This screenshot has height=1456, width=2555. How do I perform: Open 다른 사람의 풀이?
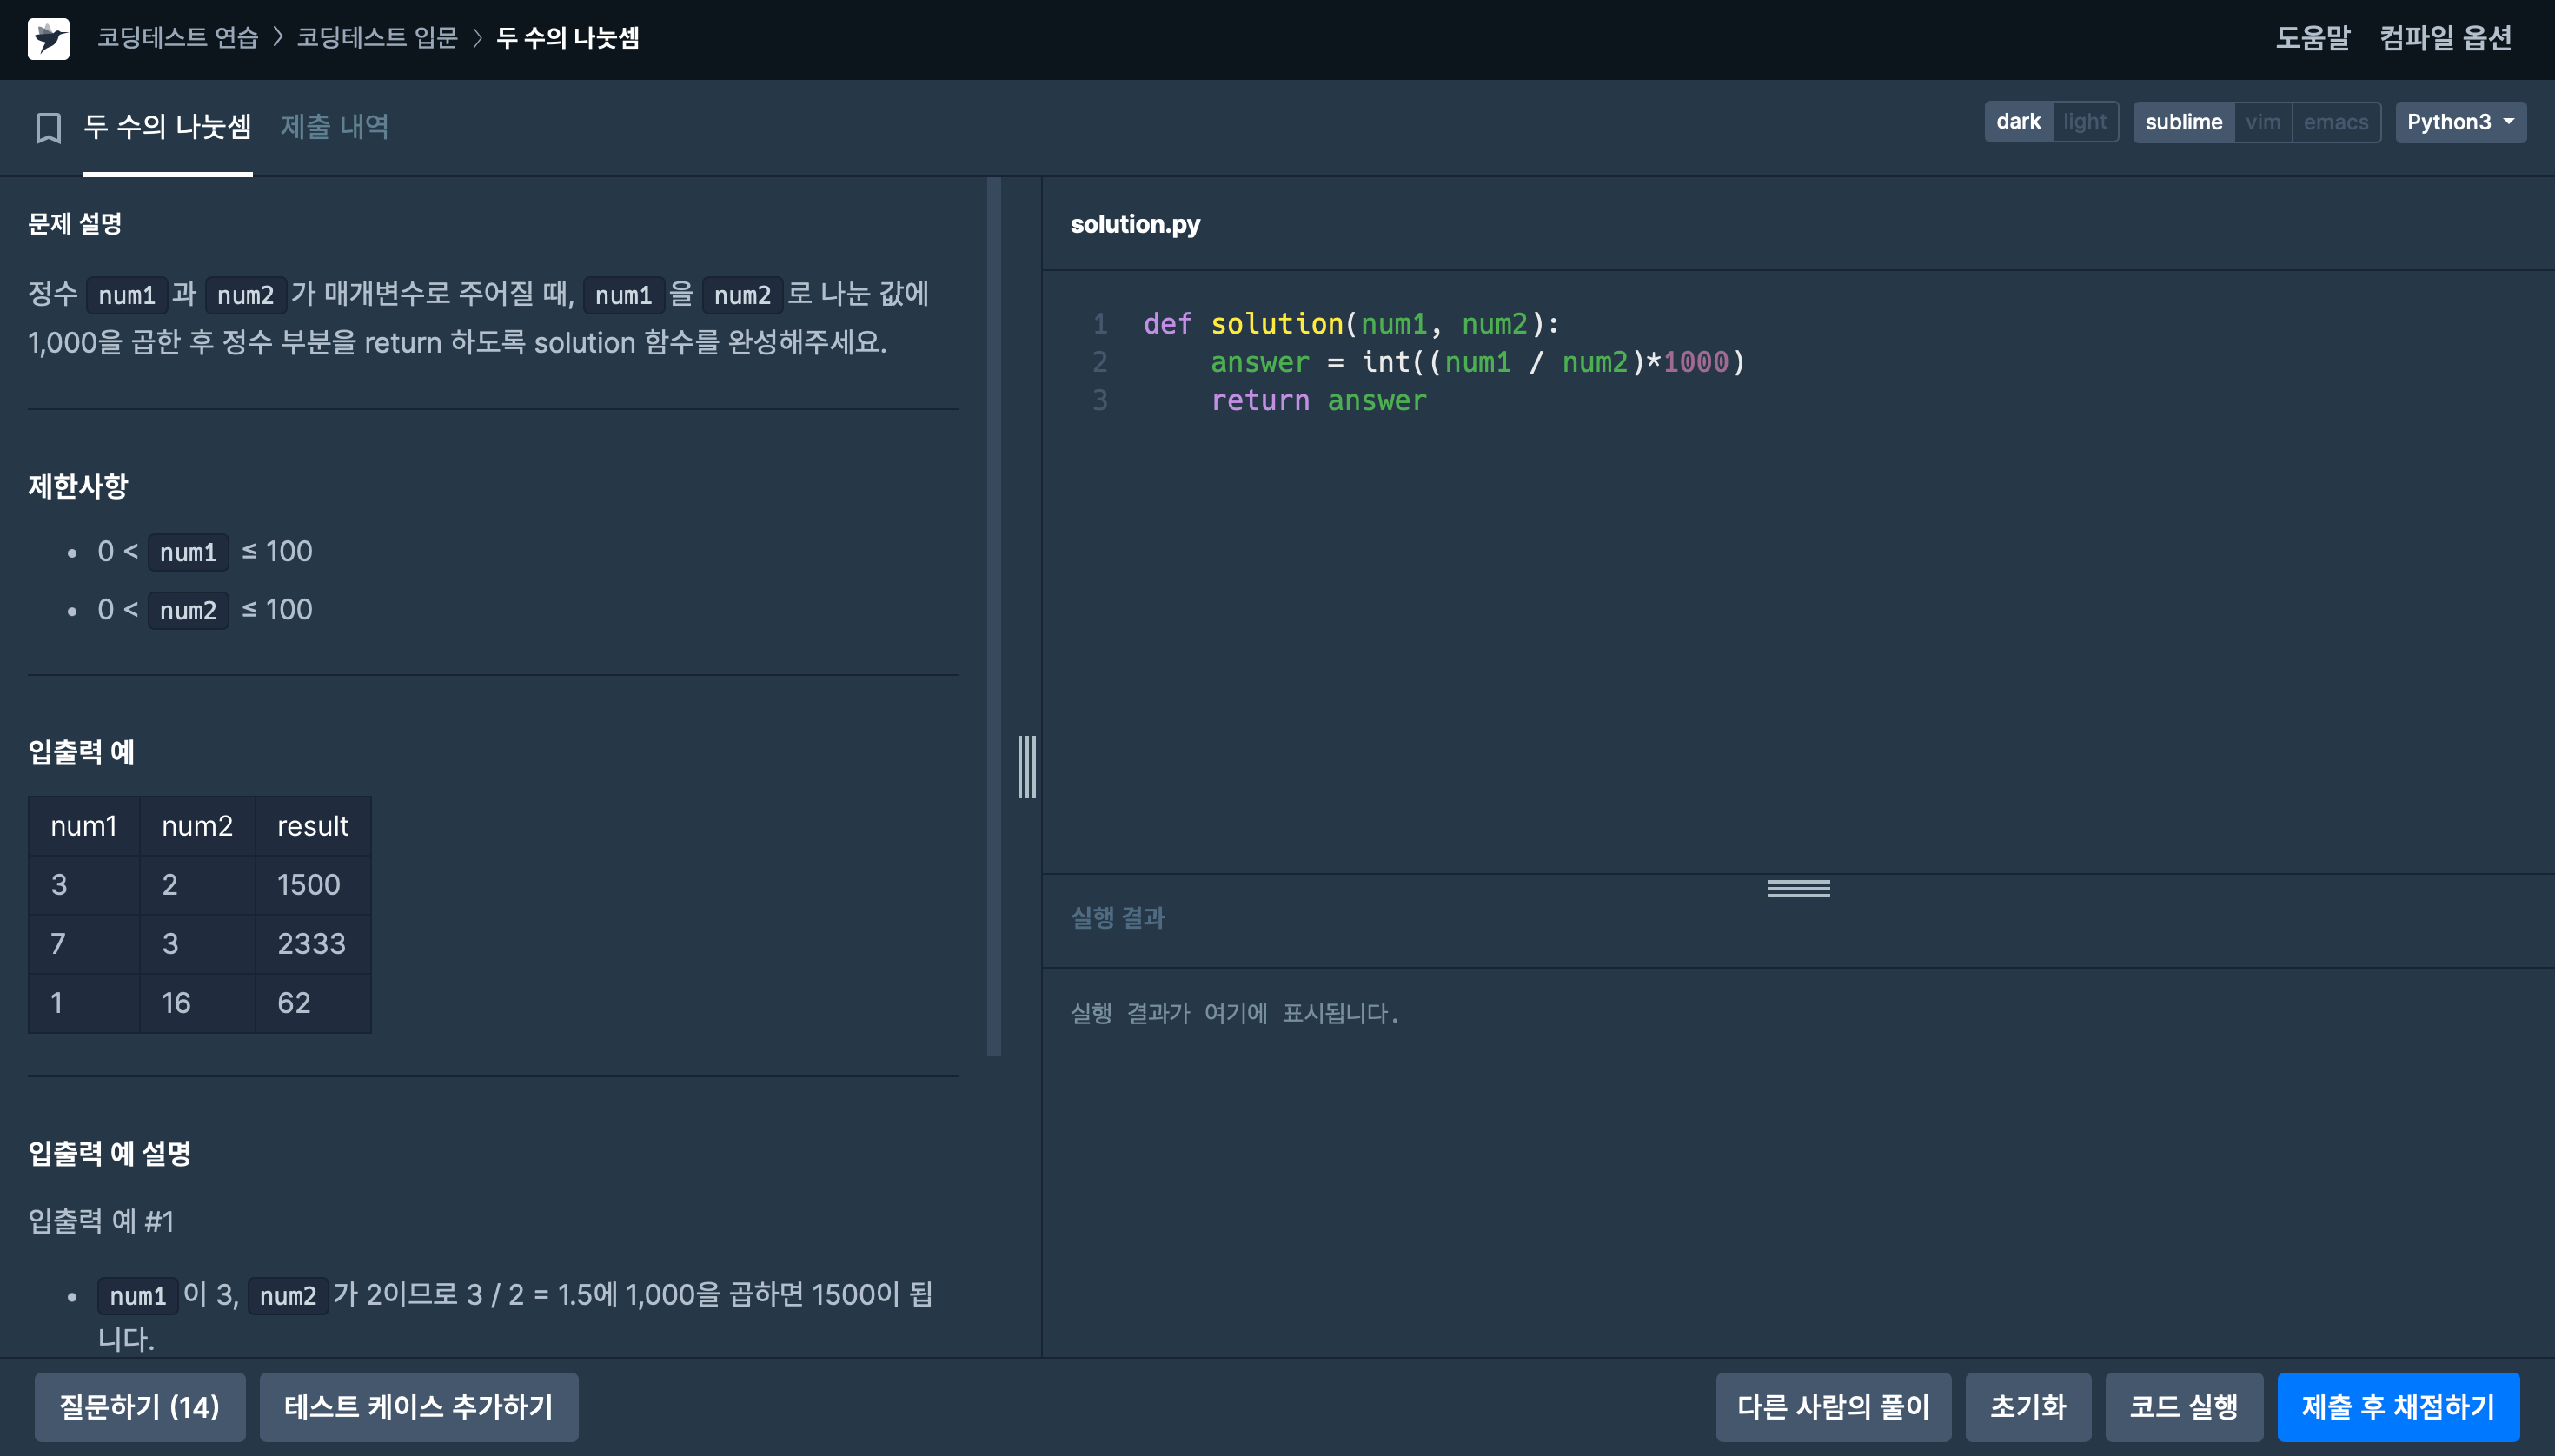point(1833,1406)
